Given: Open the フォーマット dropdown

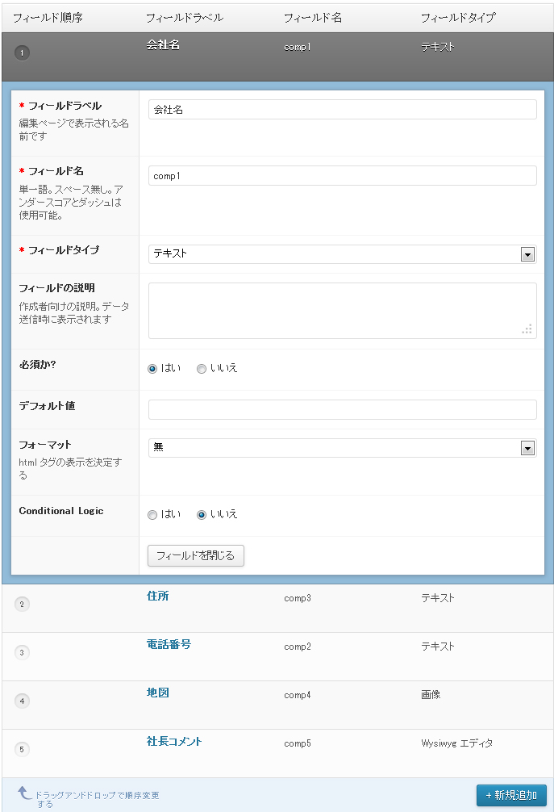Looking at the screenshot, I should pos(527,448).
